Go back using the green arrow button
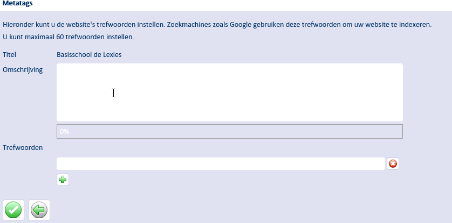 39,210
